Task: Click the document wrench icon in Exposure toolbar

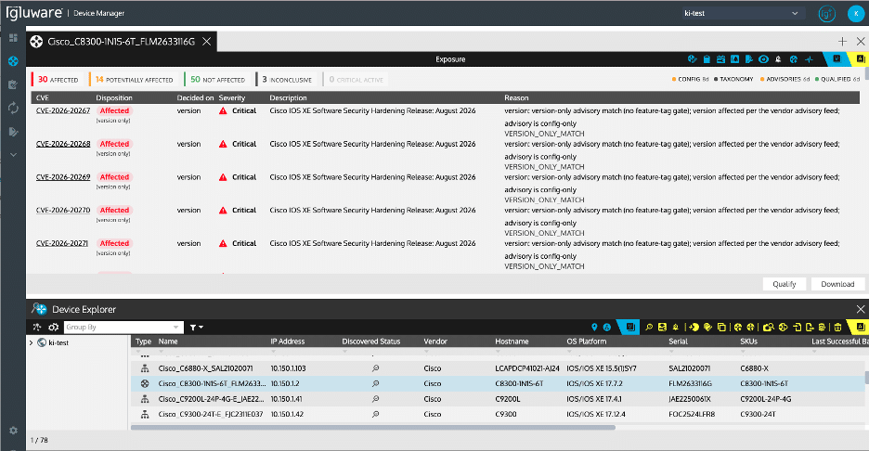Action: click(x=749, y=59)
